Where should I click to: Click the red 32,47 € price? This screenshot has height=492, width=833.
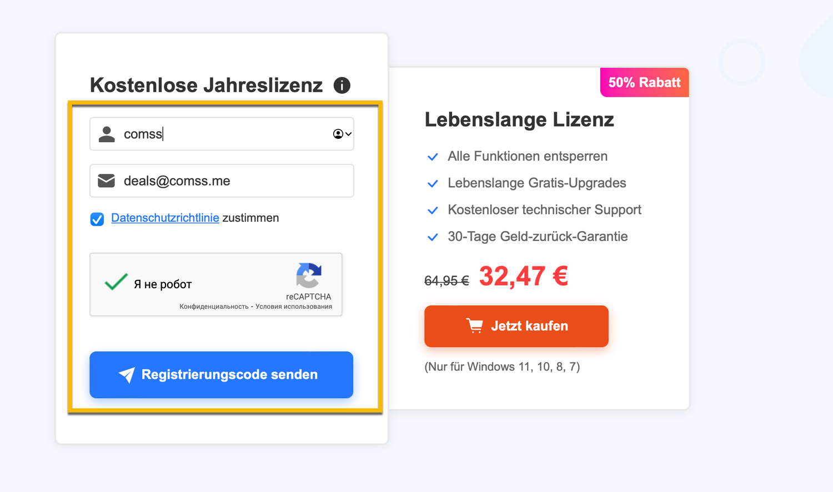click(523, 276)
